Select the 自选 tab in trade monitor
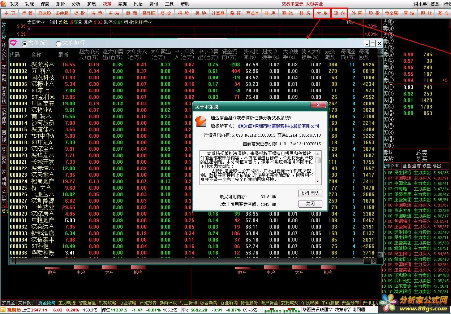Screen dimensions: 451x314 pyautogui.click(x=407, y=166)
